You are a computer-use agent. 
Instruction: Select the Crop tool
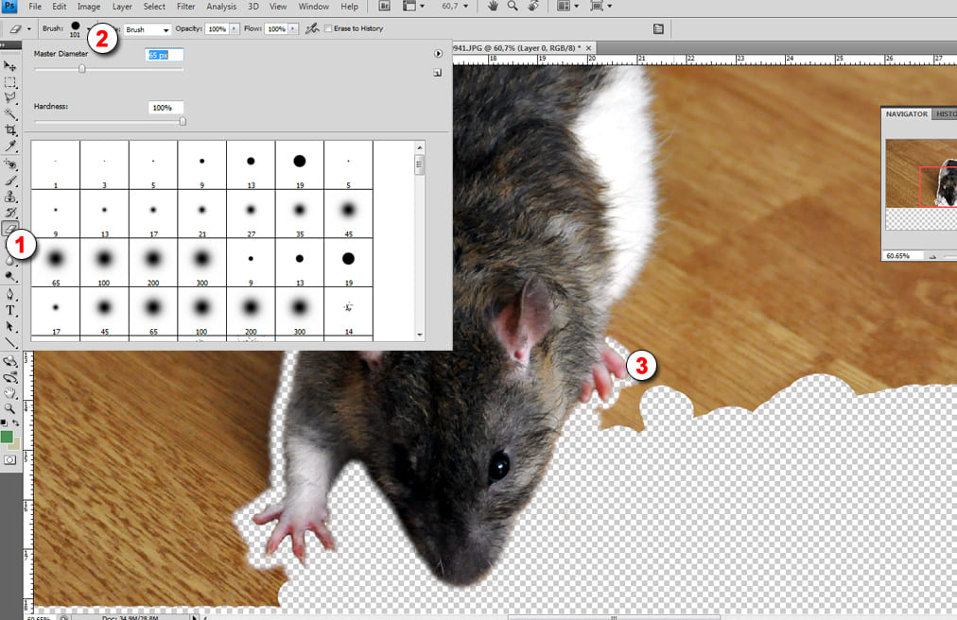(x=10, y=129)
